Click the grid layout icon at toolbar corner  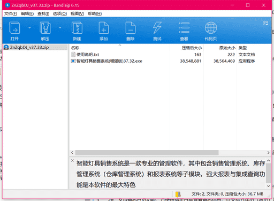tap(265, 23)
